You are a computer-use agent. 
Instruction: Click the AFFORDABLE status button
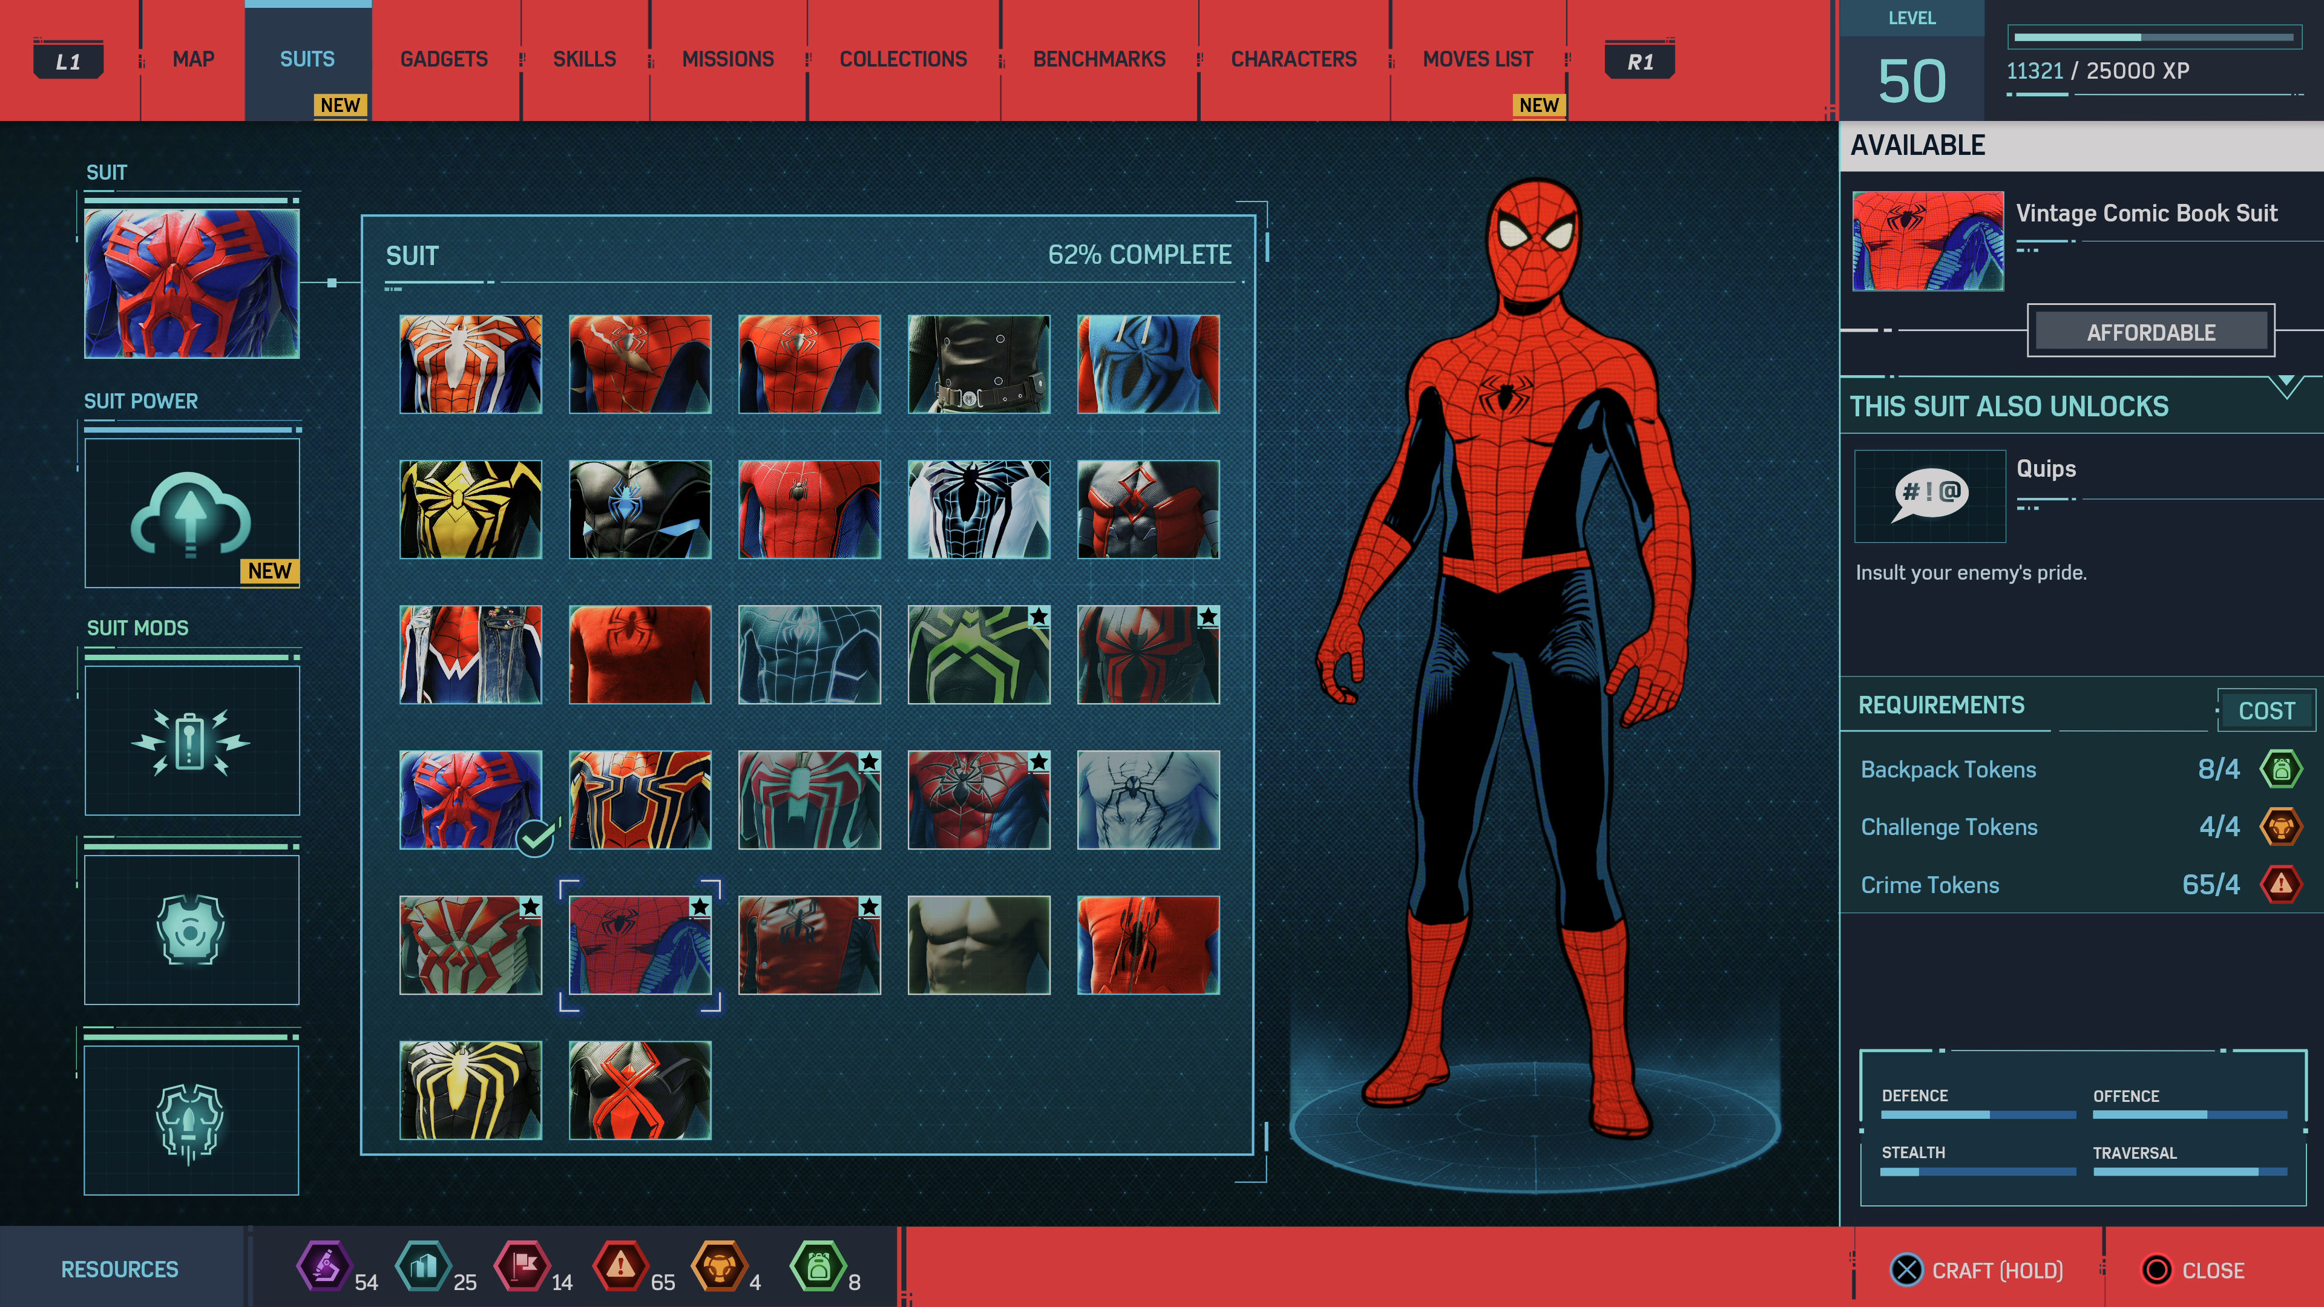pyautogui.click(x=2151, y=331)
